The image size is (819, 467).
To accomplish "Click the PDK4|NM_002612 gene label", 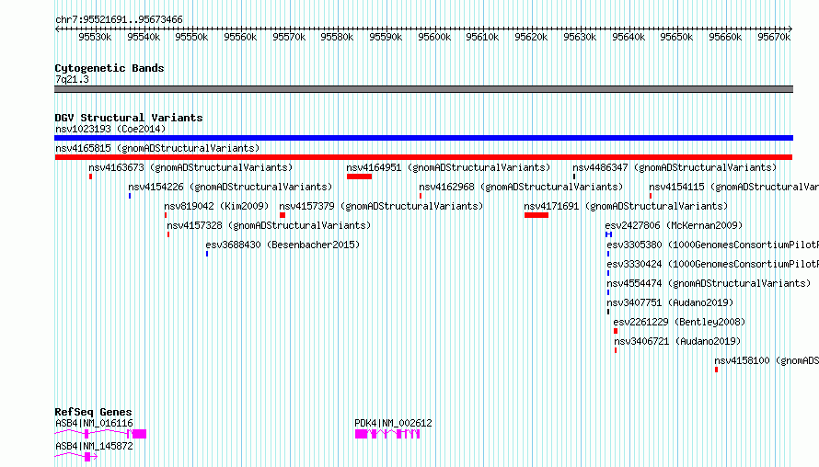I will click(393, 423).
